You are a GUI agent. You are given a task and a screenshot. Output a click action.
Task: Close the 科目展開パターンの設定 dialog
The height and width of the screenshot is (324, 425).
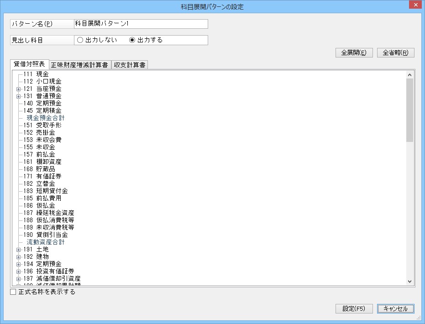coord(415,5)
